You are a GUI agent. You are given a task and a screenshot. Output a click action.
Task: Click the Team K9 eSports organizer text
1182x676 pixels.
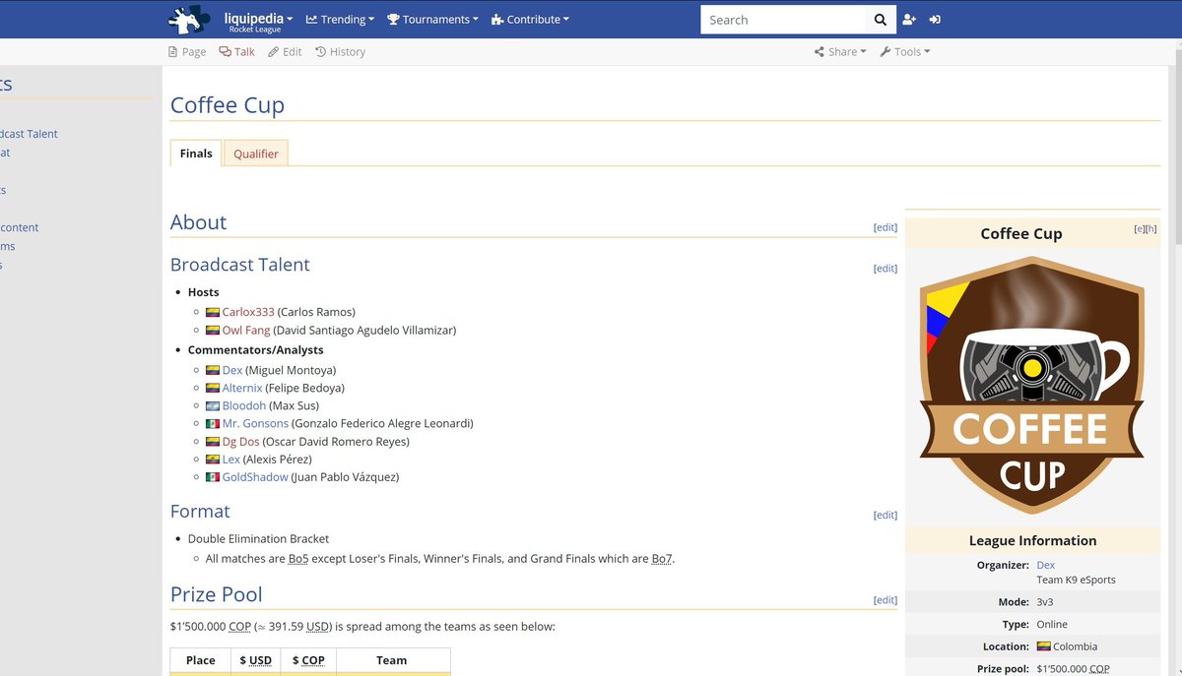1077,580
